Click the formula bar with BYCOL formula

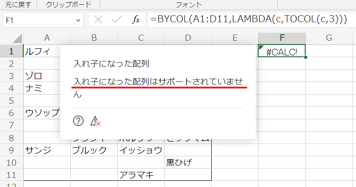point(252,19)
